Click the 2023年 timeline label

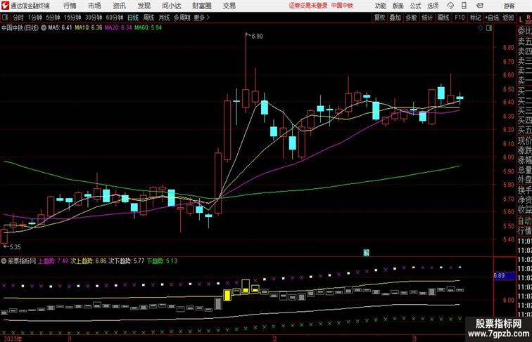tap(13, 339)
